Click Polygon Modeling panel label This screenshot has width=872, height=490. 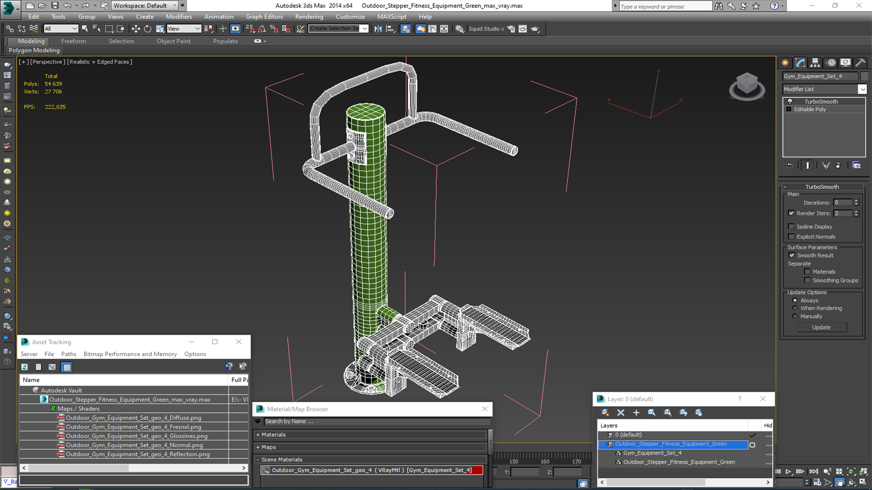[x=34, y=50]
